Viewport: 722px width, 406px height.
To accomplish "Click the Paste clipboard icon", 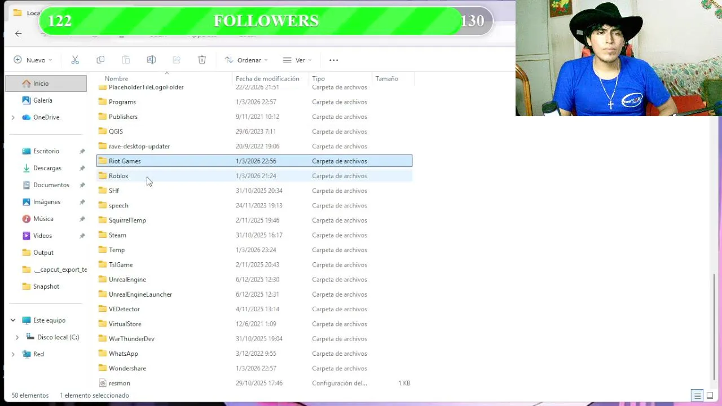I will (126, 60).
